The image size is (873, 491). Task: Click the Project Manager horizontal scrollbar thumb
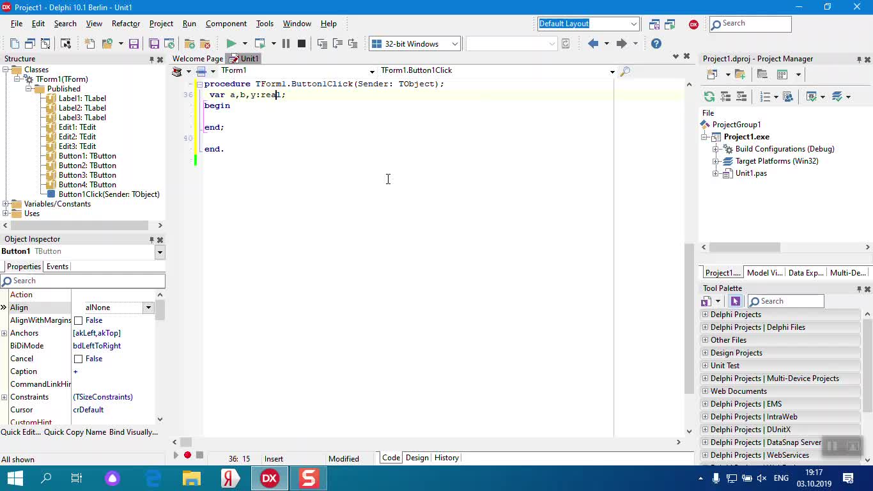(x=745, y=247)
